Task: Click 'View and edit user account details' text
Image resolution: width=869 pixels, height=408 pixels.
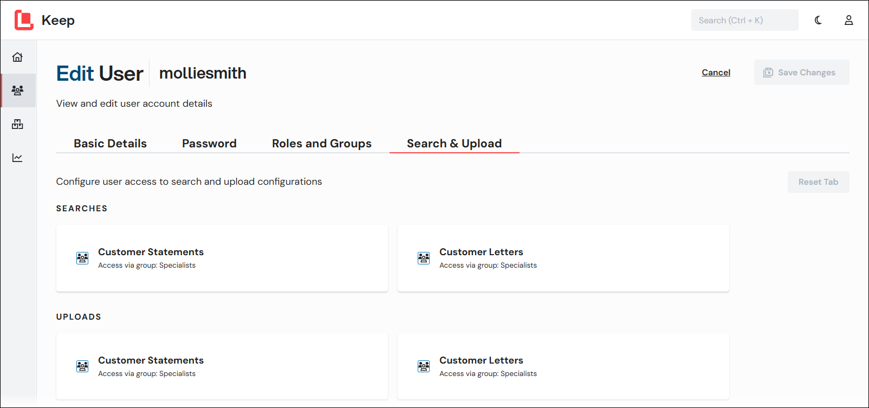Action: (134, 103)
